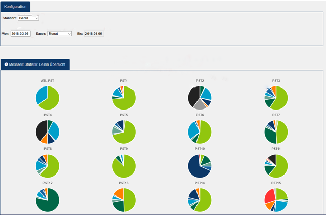Click the ATL-PST chart label
This screenshot has height=218, width=328.
point(48,81)
